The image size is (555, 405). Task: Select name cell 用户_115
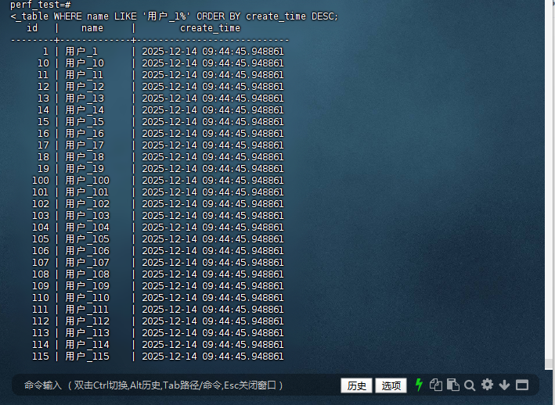coord(87,357)
